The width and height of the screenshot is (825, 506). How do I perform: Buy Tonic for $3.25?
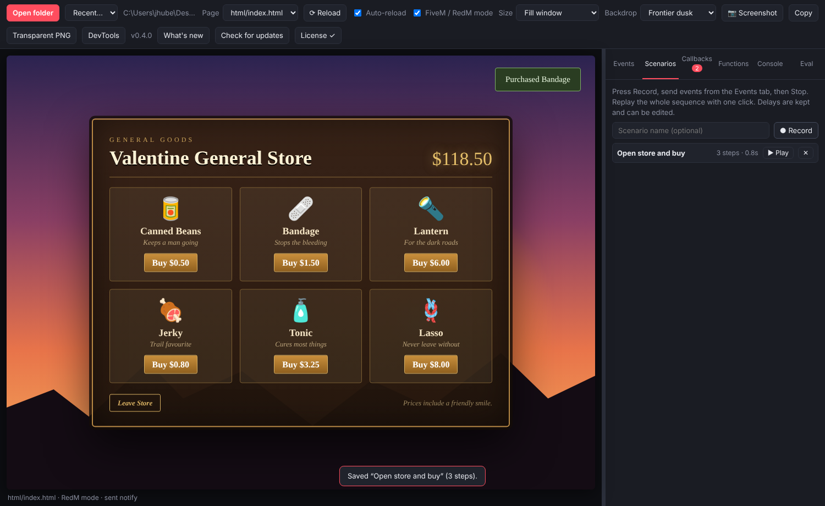click(301, 365)
